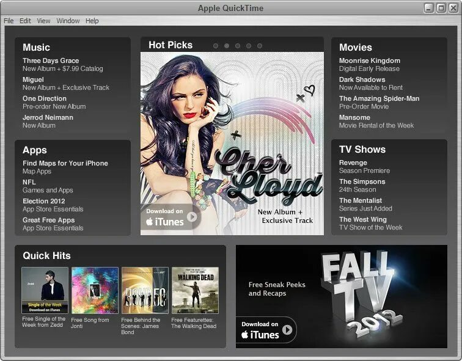
Task: Open the Edit menu
Action: (x=25, y=21)
